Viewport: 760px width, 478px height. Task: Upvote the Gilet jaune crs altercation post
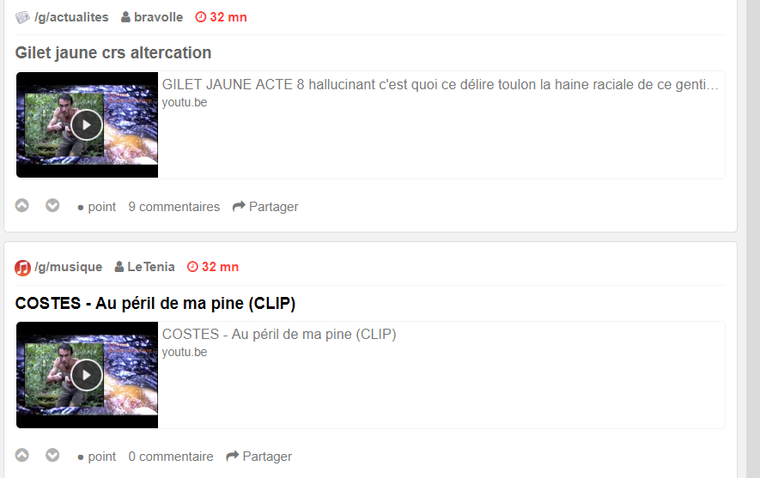[21, 205]
